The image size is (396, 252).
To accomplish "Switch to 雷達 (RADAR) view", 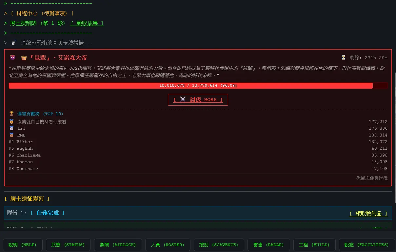I will [x=268, y=245].
